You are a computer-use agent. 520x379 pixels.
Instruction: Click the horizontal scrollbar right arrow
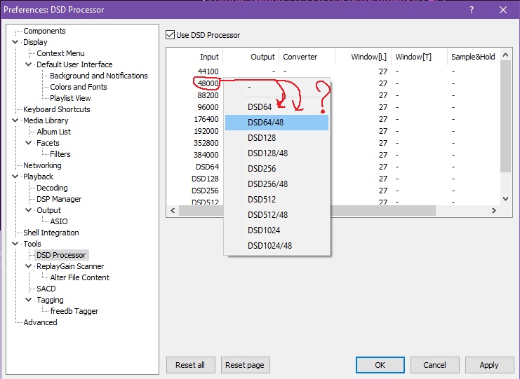pos(494,211)
